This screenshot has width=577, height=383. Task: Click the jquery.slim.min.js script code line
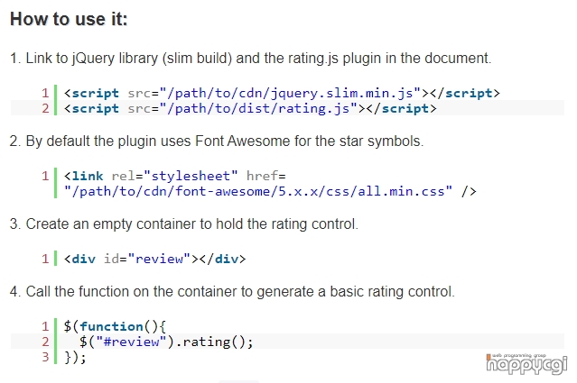coord(282,93)
